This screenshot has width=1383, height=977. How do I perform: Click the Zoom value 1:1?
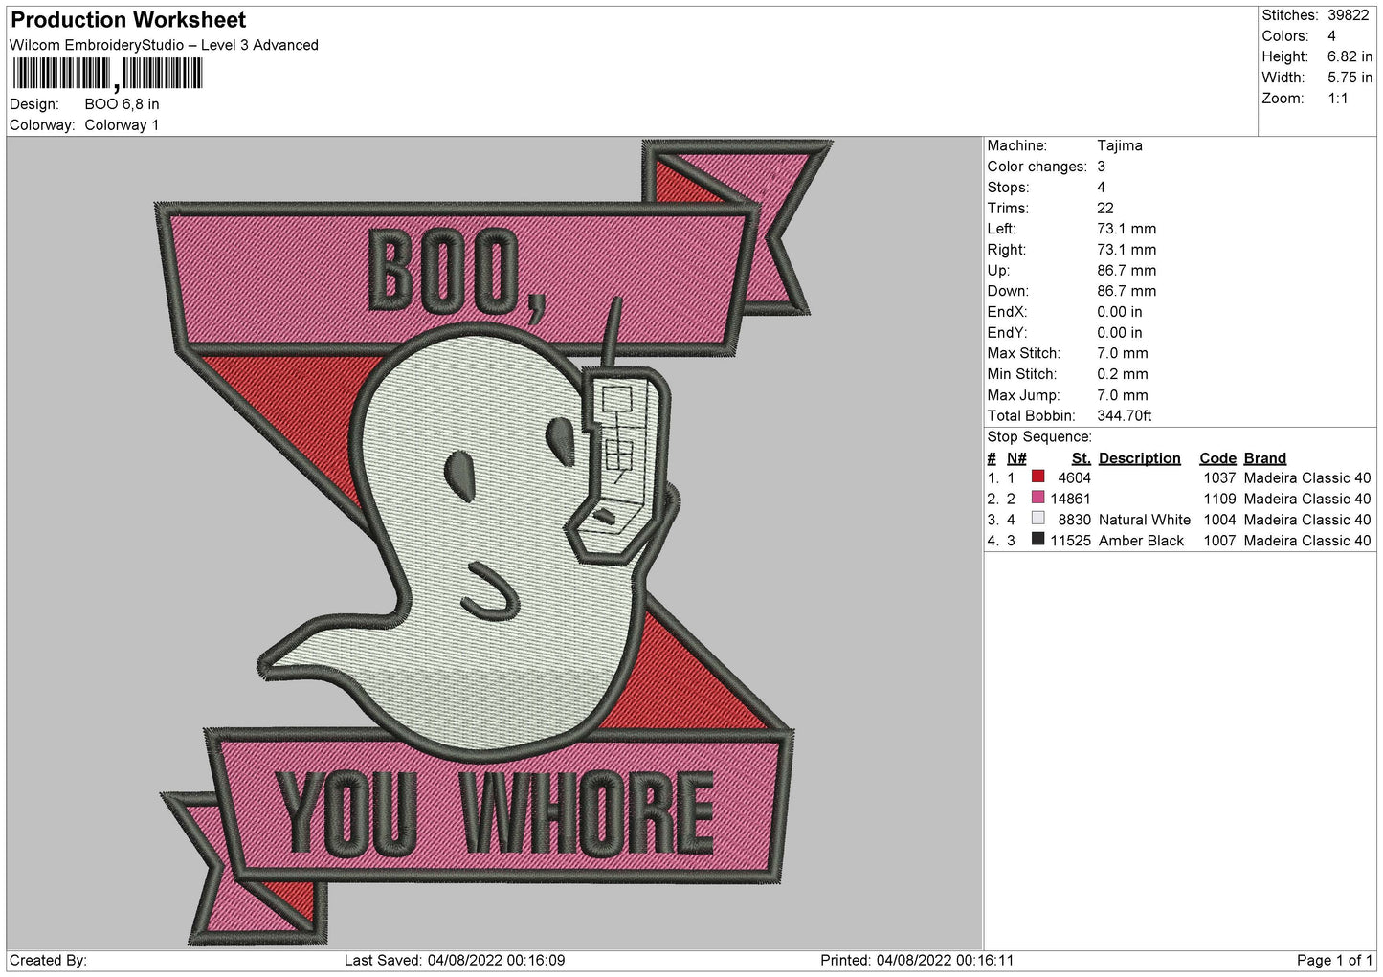(1337, 99)
